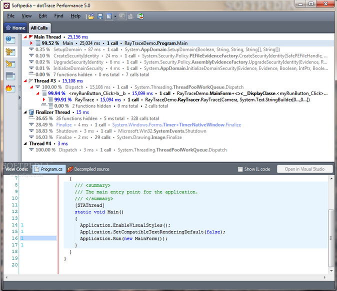Click filter icon on 28.49 % Finalize row
Image resolution: width=337 pixels, height=291 pixels.
(31, 124)
